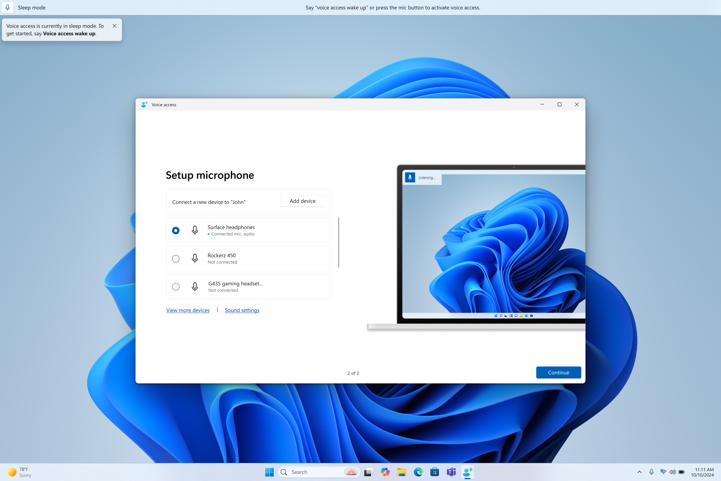This screenshot has width=721, height=481.
Task: Open the Sound settings link
Action: pos(242,310)
